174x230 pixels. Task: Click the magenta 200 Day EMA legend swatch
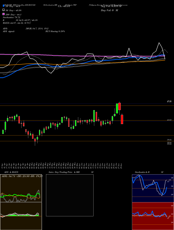click(3, 14)
